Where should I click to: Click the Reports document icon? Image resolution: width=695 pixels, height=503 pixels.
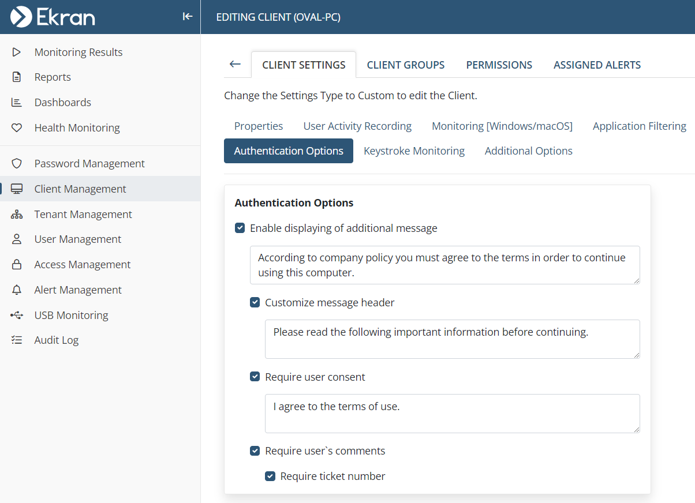coord(17,77)
